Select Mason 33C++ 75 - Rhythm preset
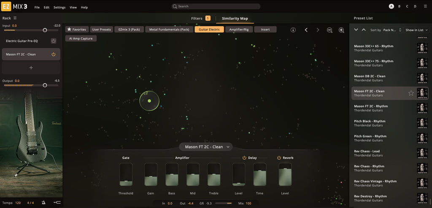Screen dimensions: 432x208 (390, 63)
